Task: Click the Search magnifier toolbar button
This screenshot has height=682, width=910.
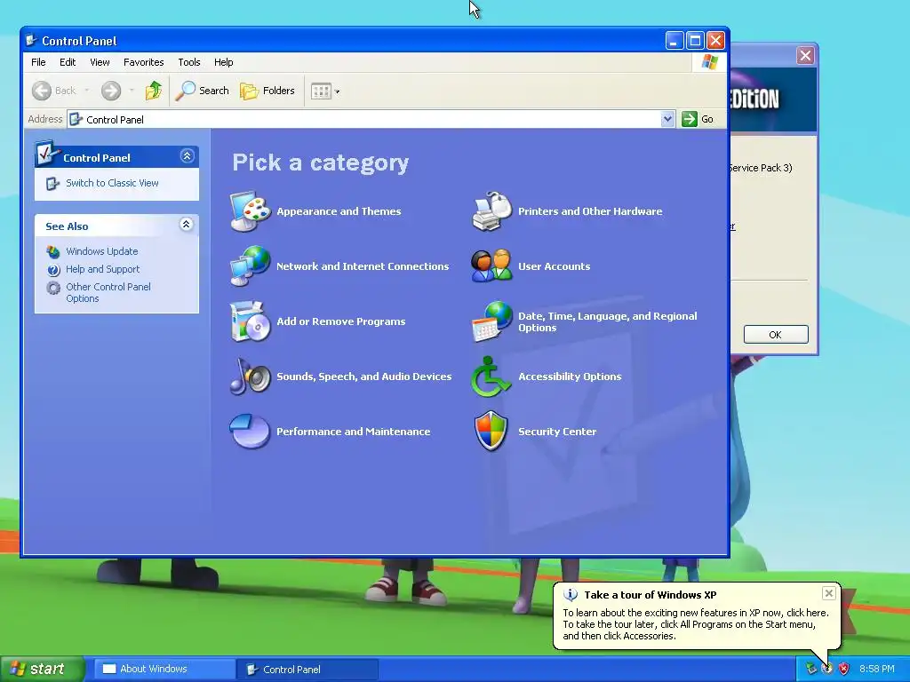Action: click(203, 91)
